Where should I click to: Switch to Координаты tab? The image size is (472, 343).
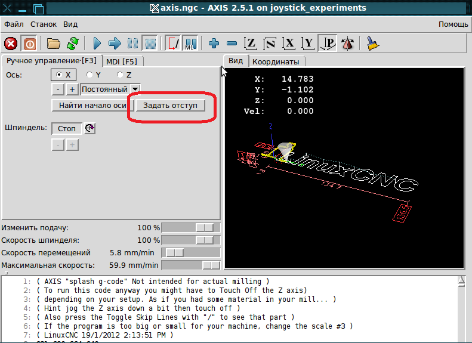[x=276, y=61]
